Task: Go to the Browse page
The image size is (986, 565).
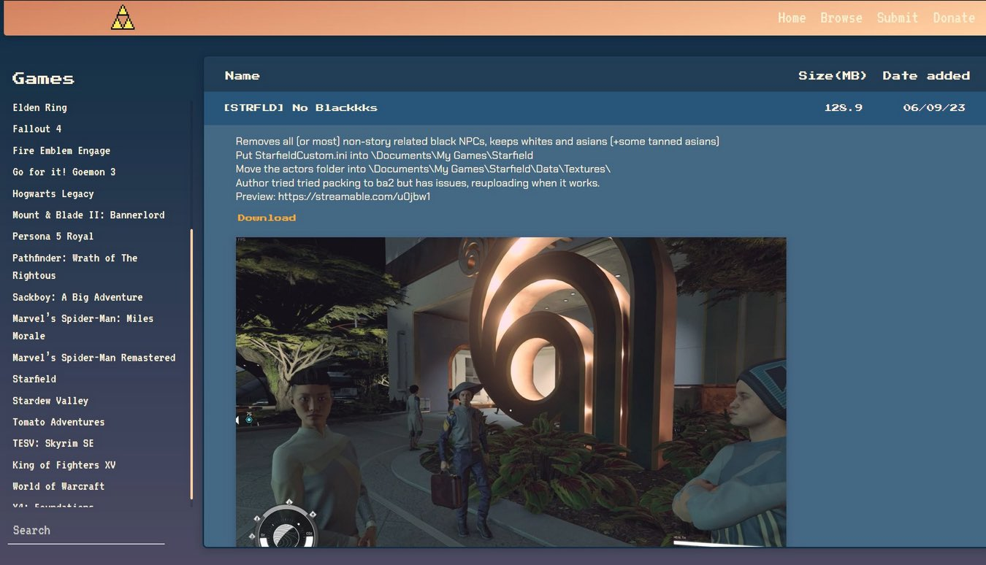Action: (841, 18)
